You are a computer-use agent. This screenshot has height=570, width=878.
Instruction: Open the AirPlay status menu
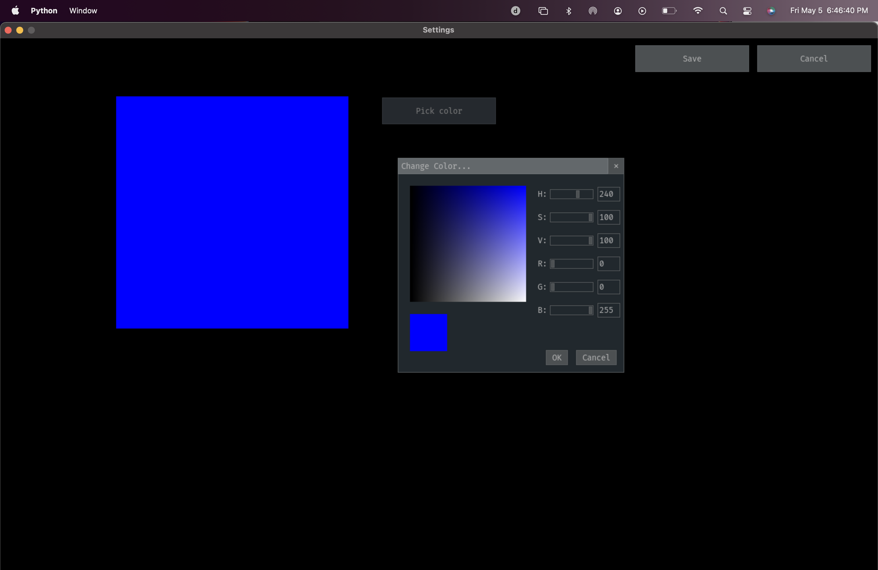tap(593, 10)
